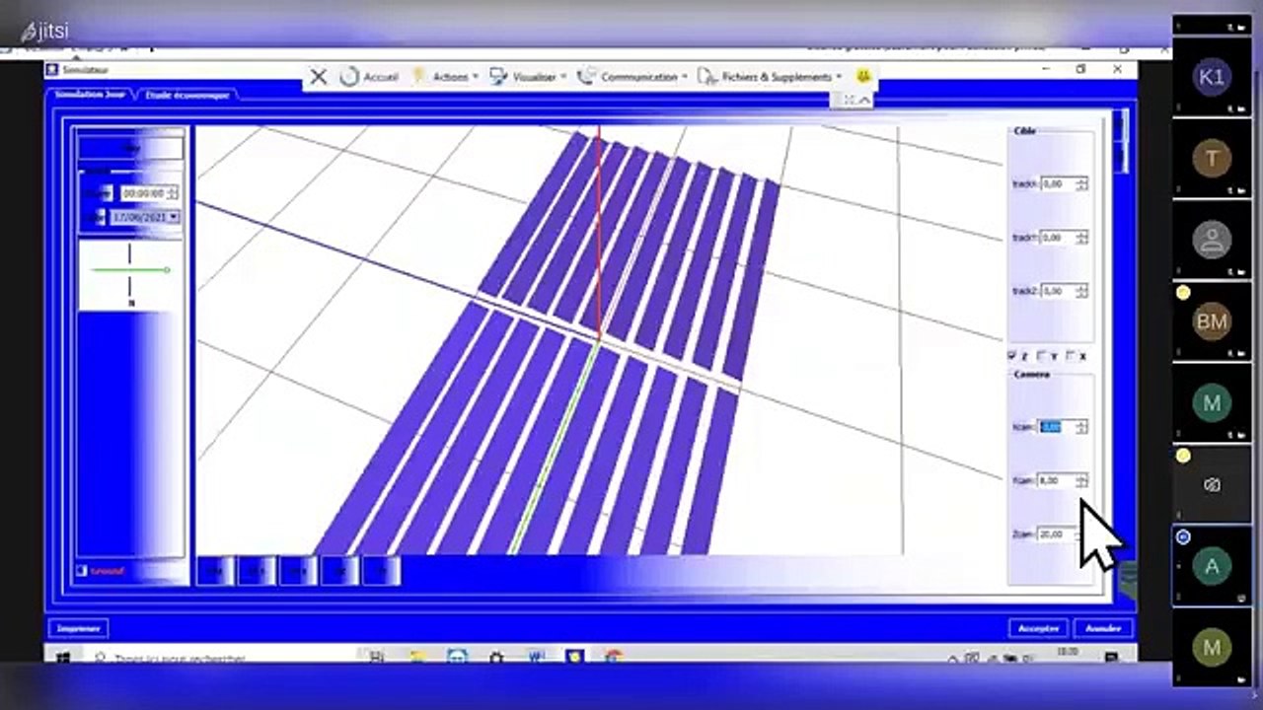
Task: Click the time field showing 00:00:00
Action: tap(143, 193)
